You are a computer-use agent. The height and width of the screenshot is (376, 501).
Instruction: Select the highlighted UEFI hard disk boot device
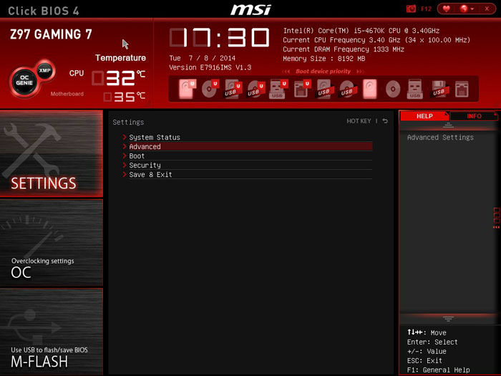tap(188, 89)
